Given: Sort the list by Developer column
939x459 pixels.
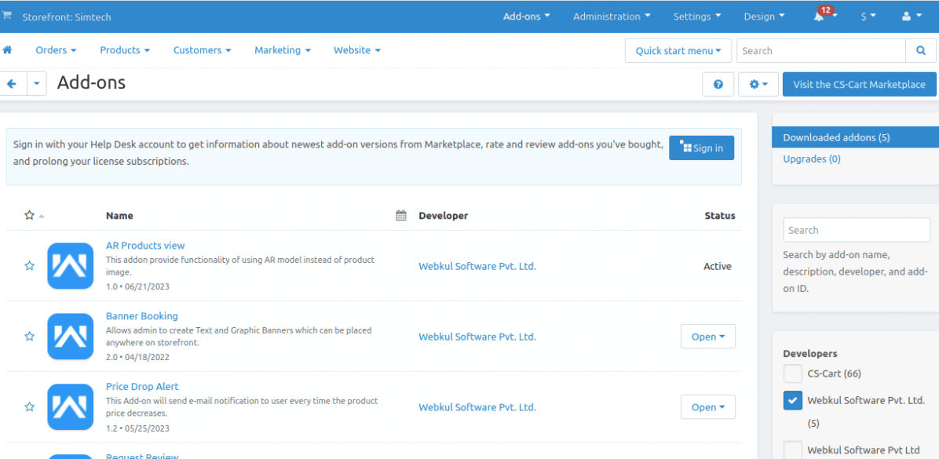Looking at the screenshot, I should (x=443, y=216).
